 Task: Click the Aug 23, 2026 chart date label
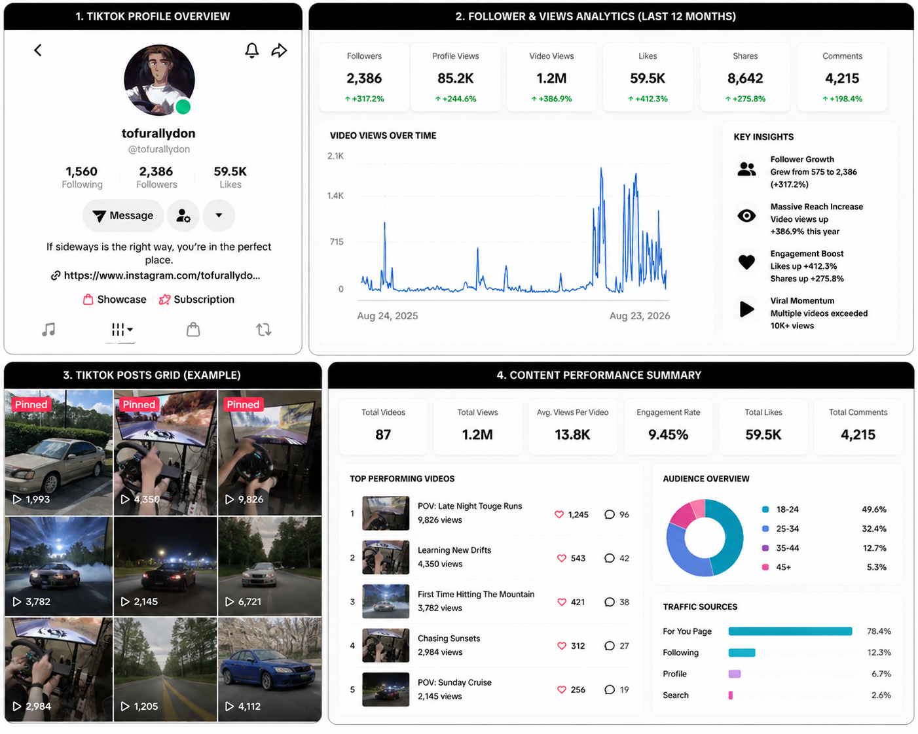pos(640,316)
